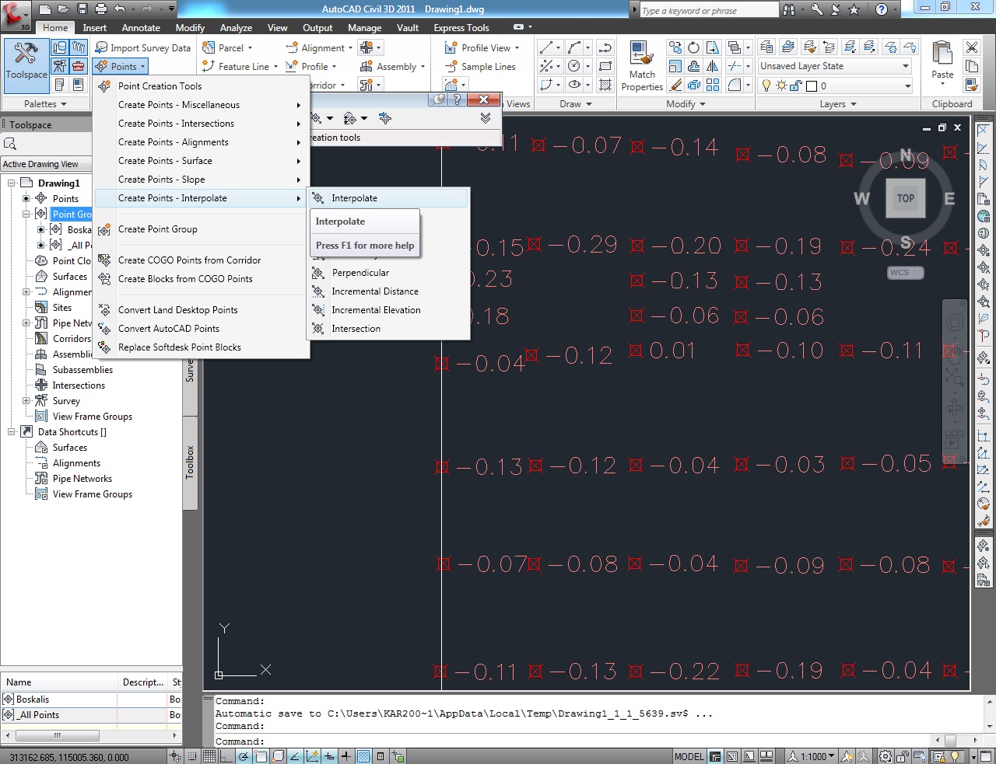
Task: Open Create Points - Miscellaneous submenu
Action: 202,105
